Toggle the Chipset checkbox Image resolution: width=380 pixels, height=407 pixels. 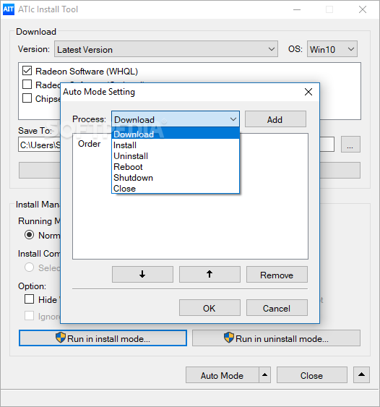pos(27,98)
